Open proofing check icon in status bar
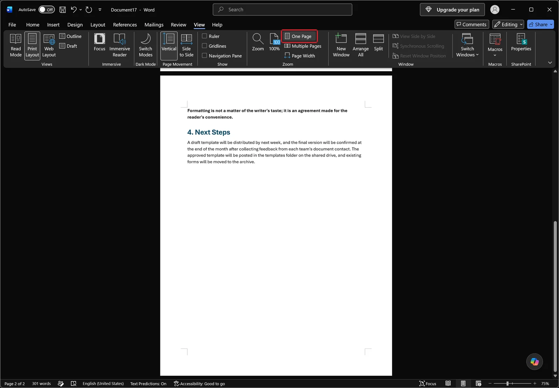The height and width of the screenshot is (388, 559). [x=73, y=383]
